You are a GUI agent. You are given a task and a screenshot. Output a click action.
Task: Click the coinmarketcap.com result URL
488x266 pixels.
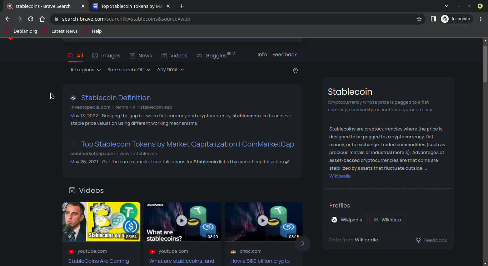click(114, 154)
